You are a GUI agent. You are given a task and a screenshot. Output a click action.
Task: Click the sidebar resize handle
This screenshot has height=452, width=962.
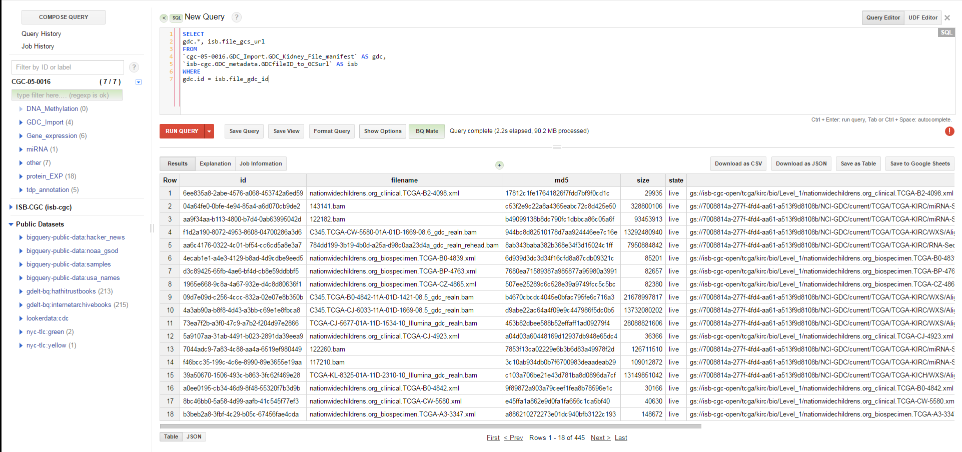(152, 228)
